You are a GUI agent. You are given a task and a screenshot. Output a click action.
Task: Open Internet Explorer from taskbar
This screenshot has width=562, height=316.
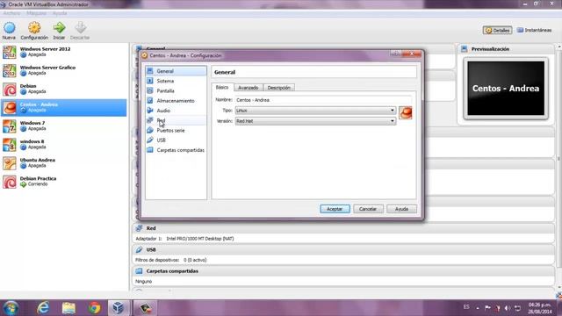click(43, 308)
